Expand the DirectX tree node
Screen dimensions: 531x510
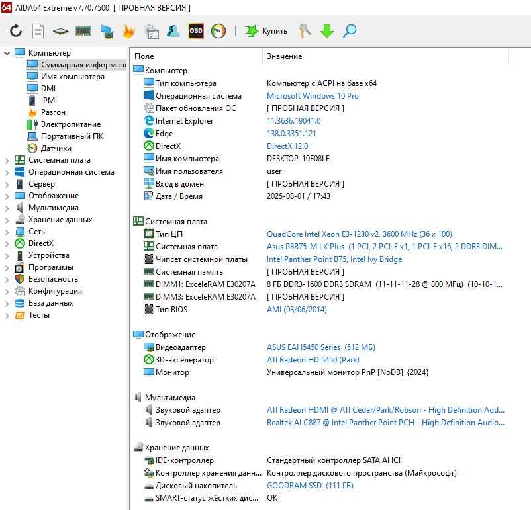coord(7,243)
